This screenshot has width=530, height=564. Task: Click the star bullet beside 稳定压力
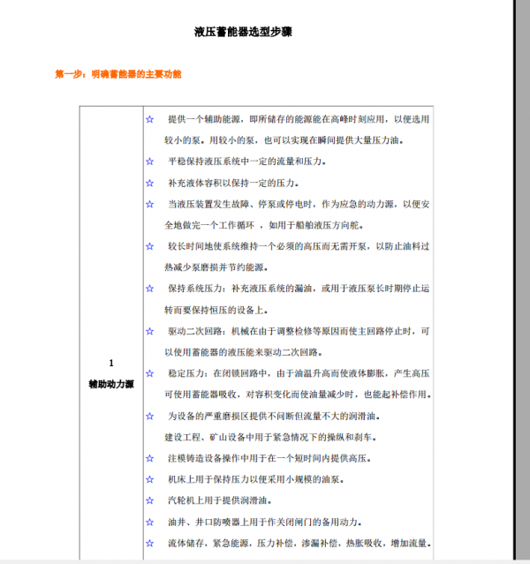(x=149, y=373)
